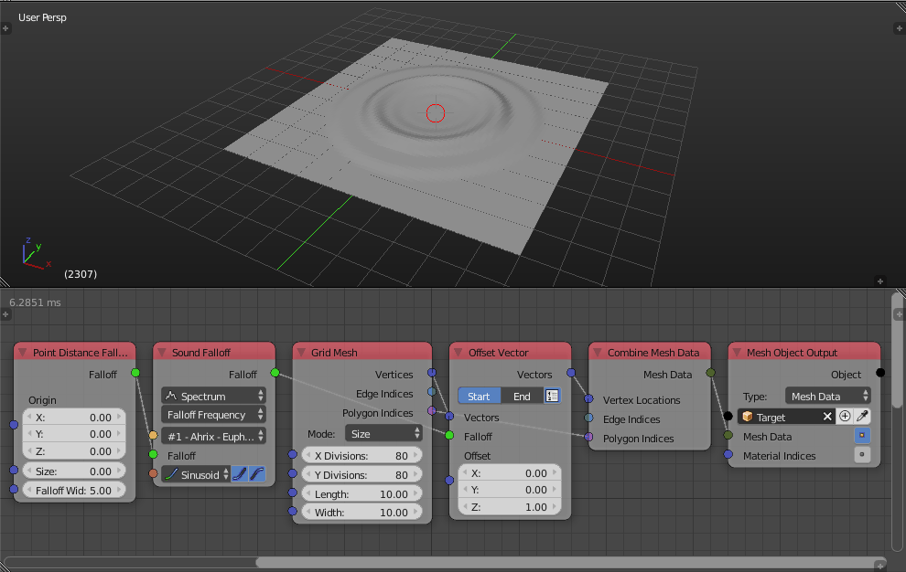This screenshot has height=572, width=906.
Task: Collapse the Grid Mesh node
Action: [x=301, y=352]
